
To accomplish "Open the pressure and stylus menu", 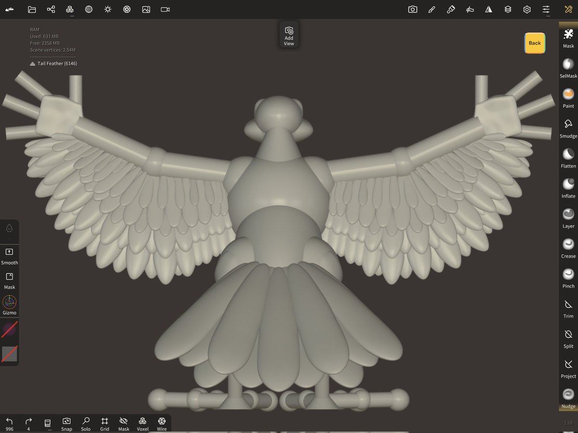I will tap(470, 9).
